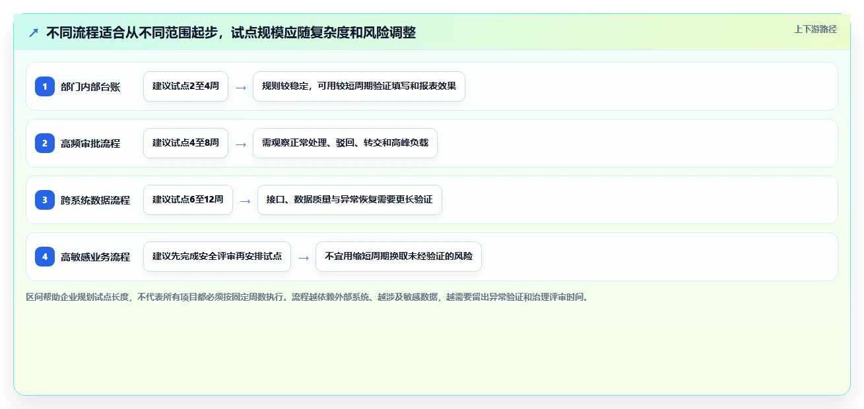The image size is (864, 409).
Task: Click the arrow after 建议试点6至12周
Action: click(246, 201)
